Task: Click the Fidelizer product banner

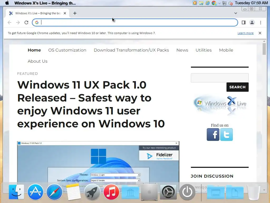Action: pyautogui.click(x=159, y=153)
